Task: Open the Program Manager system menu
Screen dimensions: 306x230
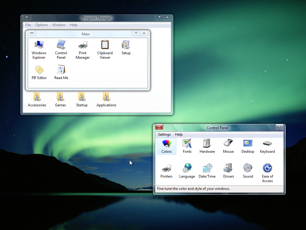Action: [27, 17]
